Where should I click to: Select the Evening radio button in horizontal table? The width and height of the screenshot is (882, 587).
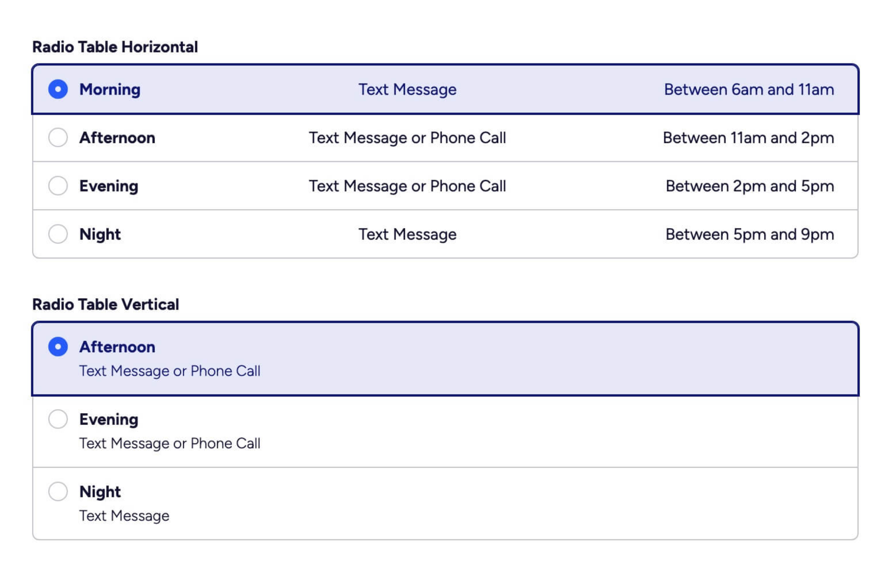pos(58,186)
